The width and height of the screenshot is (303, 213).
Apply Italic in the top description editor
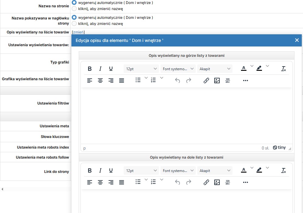(x=100, y=69)
